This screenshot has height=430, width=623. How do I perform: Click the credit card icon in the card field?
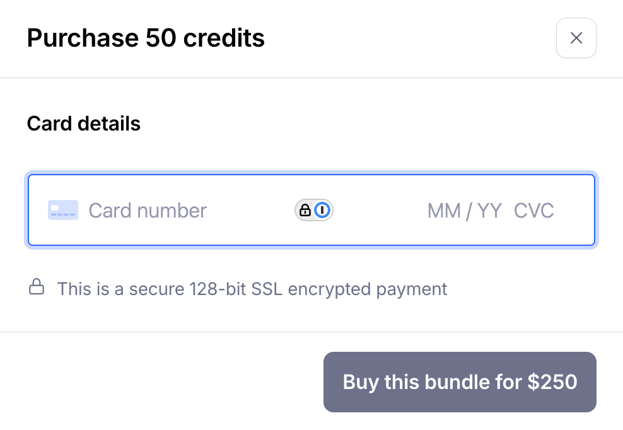tap(63, 210)
